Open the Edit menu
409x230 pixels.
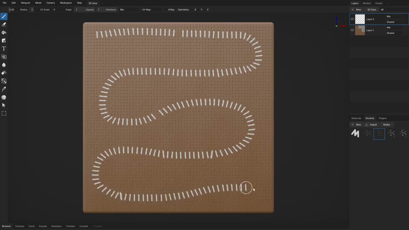point(14,3)
